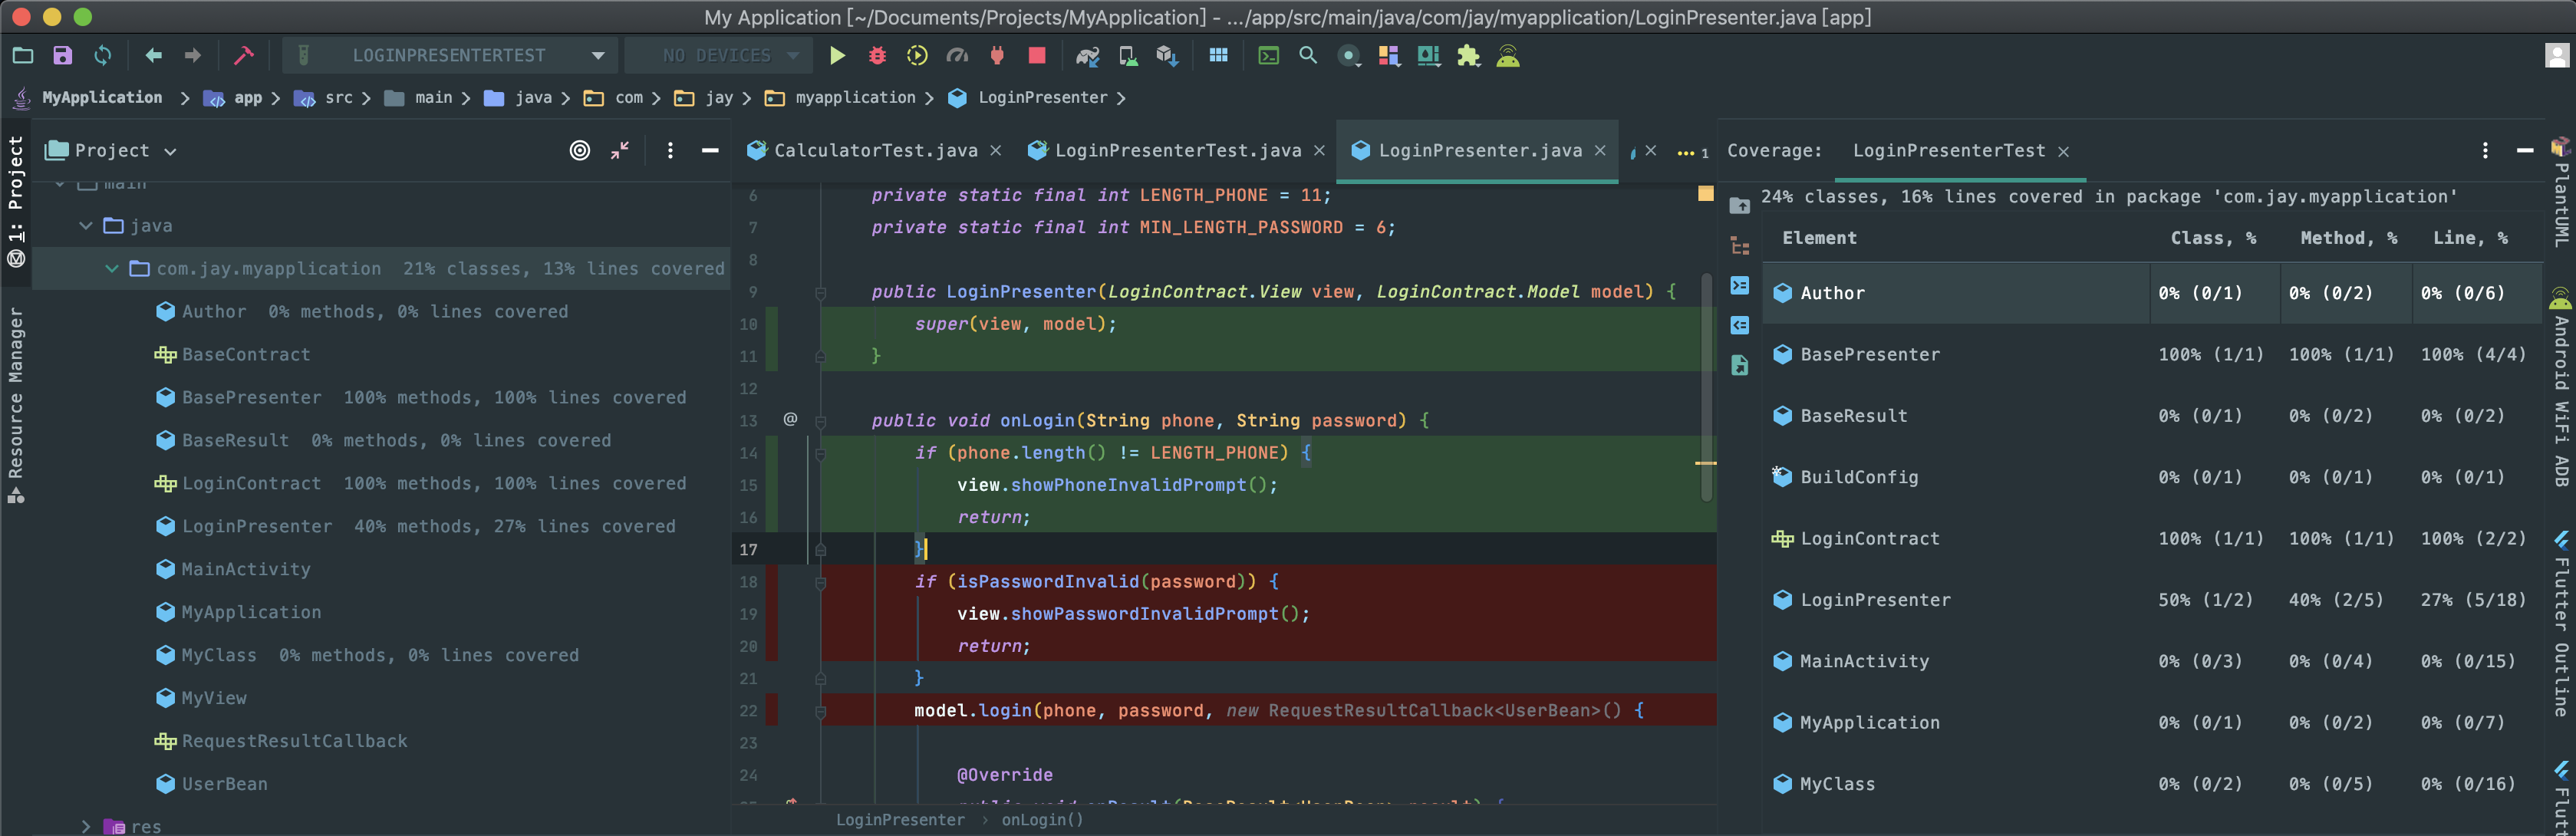Click Generate Coverage Report icon in the Coverage panel
2576x836 pixels.
[x=1740, y=366]
